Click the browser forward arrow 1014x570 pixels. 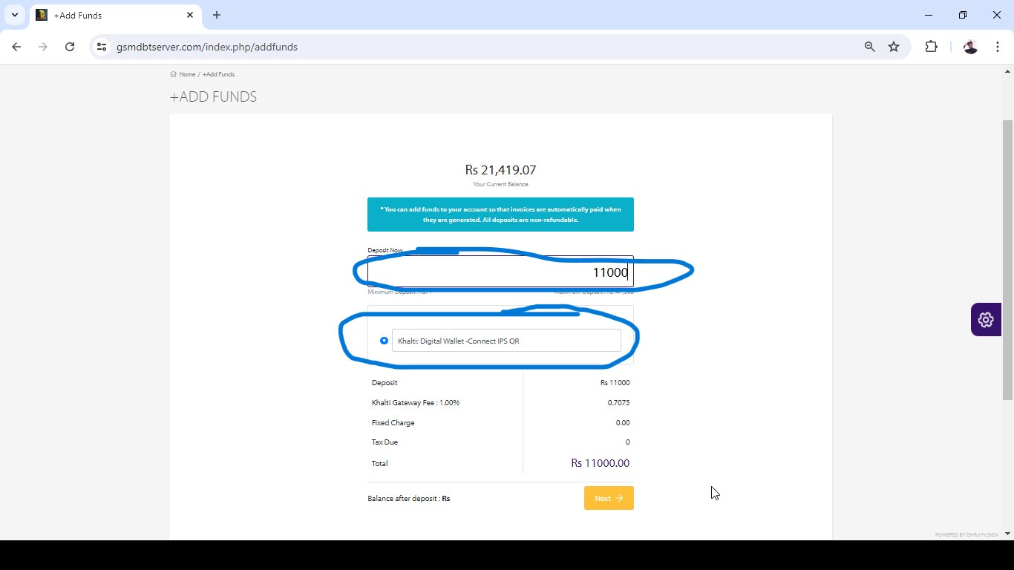pos(43,47)
